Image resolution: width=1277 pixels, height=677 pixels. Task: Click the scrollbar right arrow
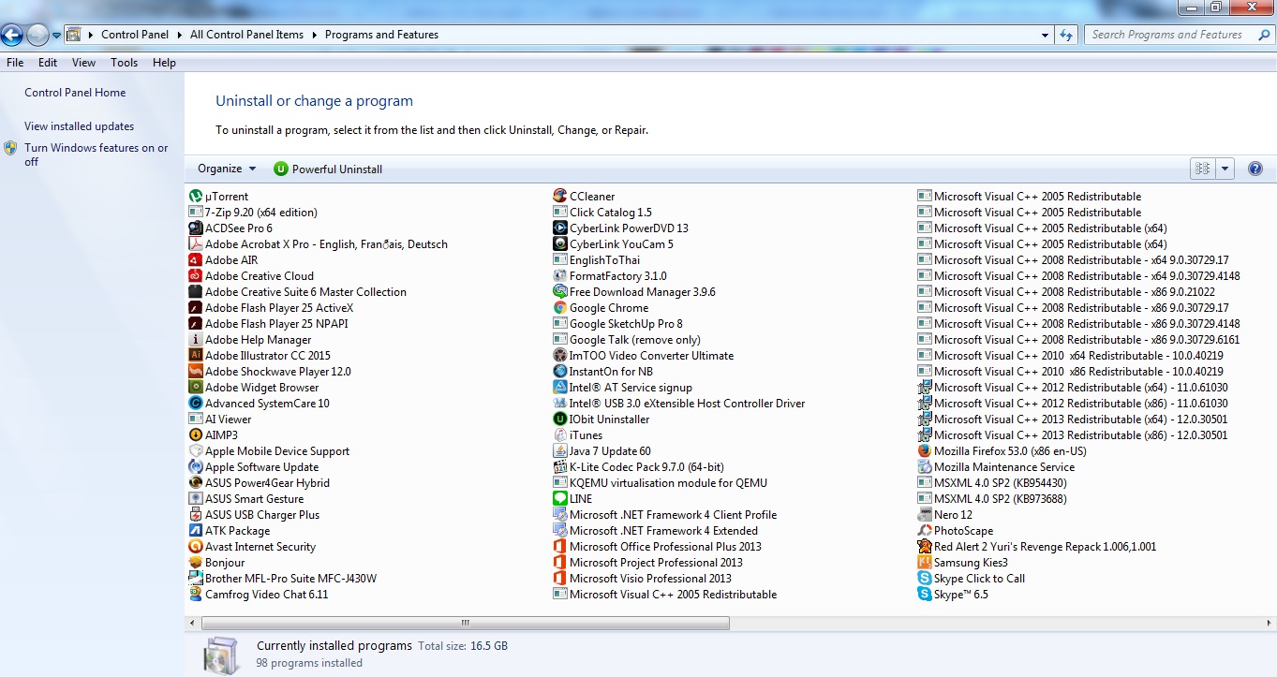tap(1270, 623)
